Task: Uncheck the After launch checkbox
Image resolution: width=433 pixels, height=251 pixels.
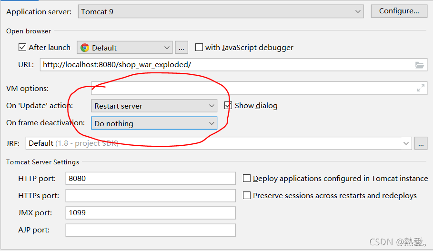Action: pyautogui.click(x=22, y=47)
